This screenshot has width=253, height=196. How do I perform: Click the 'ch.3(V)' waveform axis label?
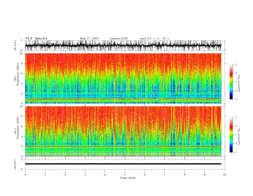15,164
